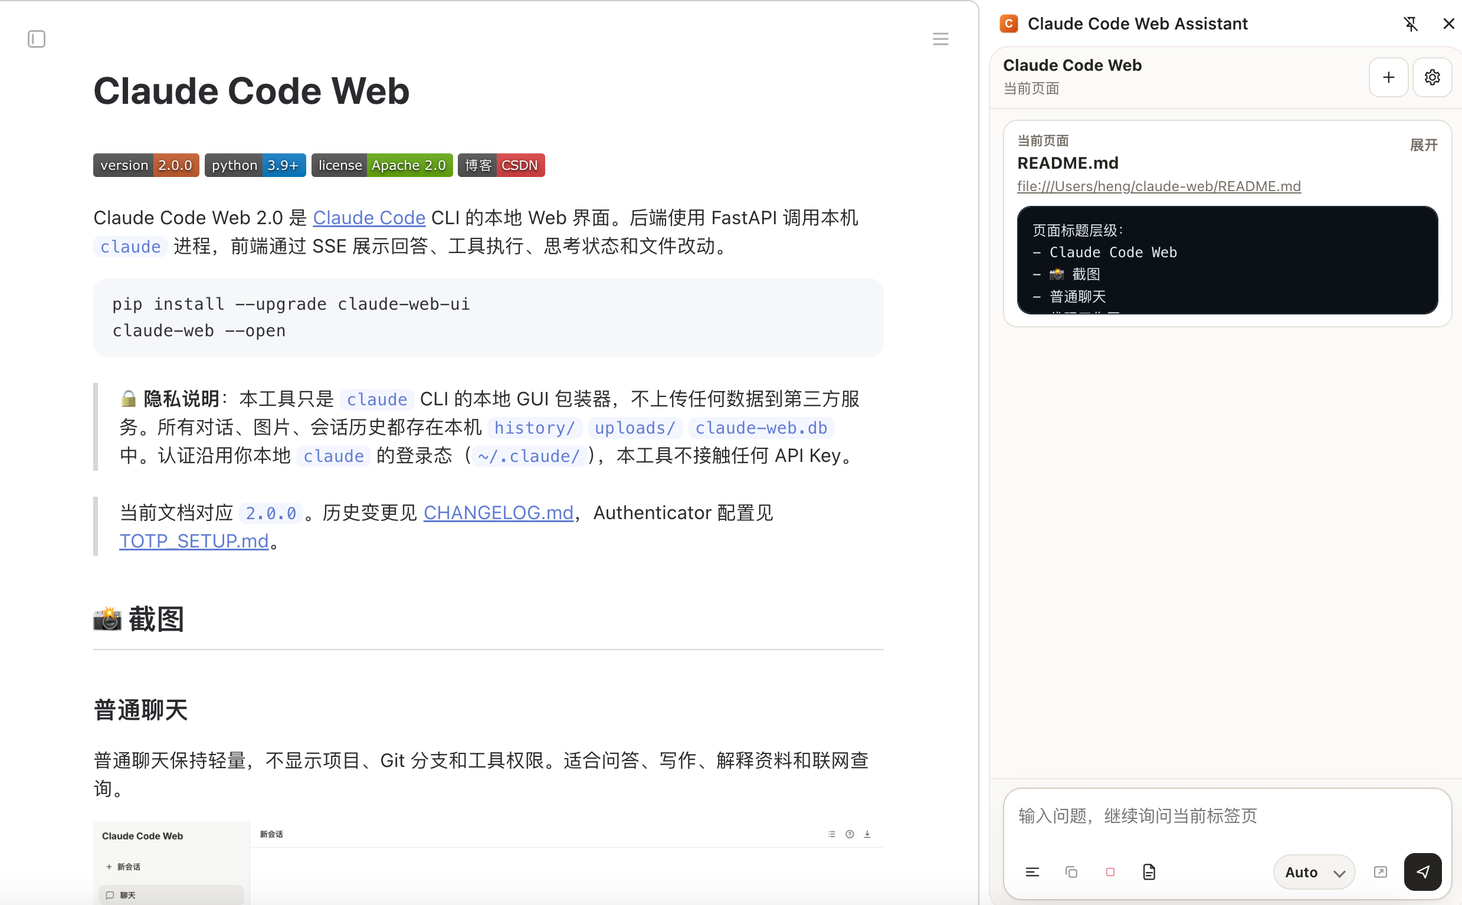Viewport: 1462px width, 905px height.
Task: Click the text-lines icon in chat toolbar
Action: [x=1032, y=872]
